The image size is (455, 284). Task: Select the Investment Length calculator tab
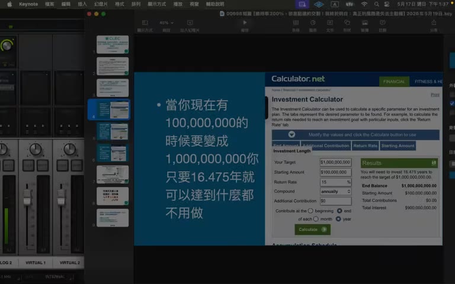[291, 151]
